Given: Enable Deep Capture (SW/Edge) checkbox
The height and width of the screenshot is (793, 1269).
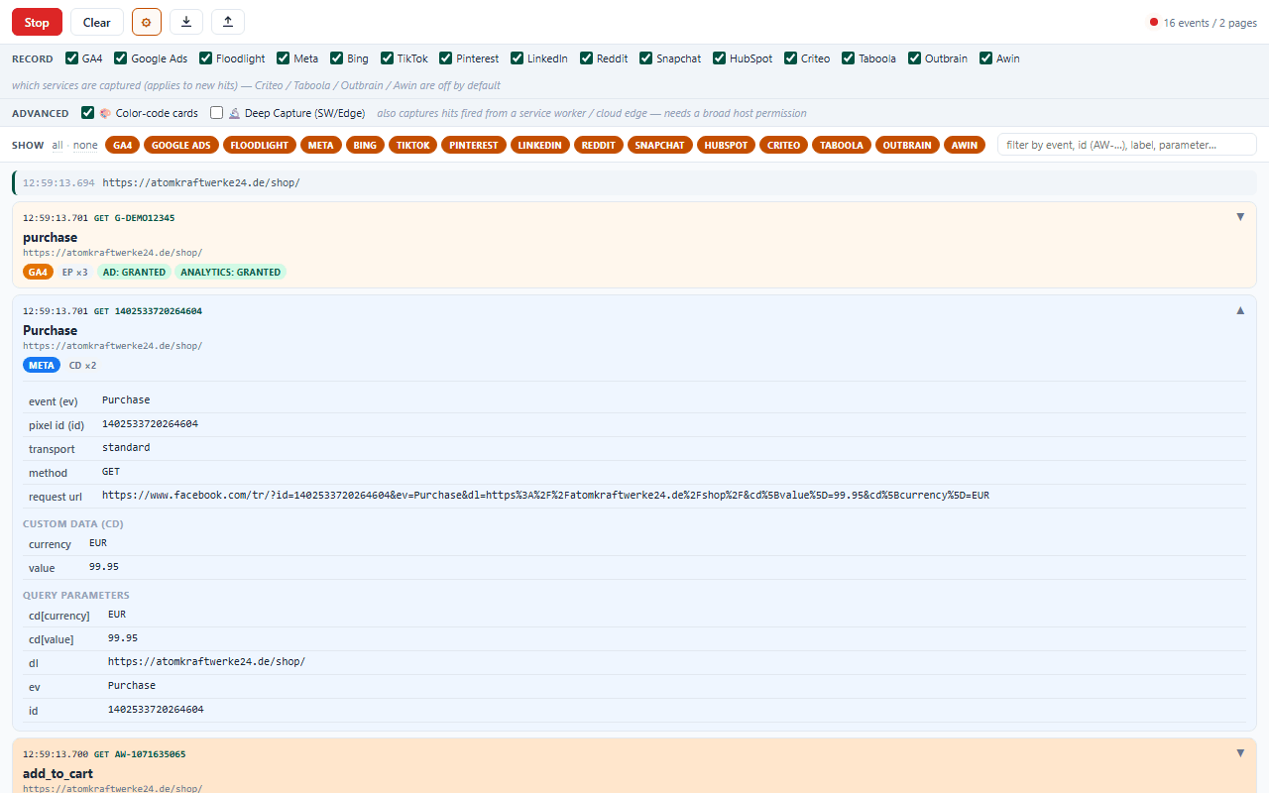Looking at the screenshot, I should pos(217,113).
